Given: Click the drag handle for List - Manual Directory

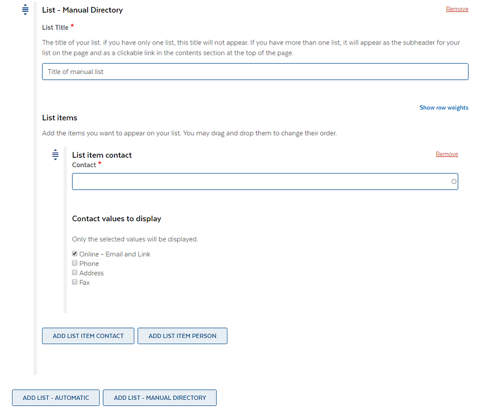Looking at the screenshot, I should click(x=25, y=10).
